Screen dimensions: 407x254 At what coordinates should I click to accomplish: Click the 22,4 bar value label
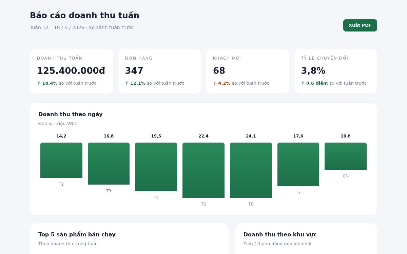click(203, 136)
